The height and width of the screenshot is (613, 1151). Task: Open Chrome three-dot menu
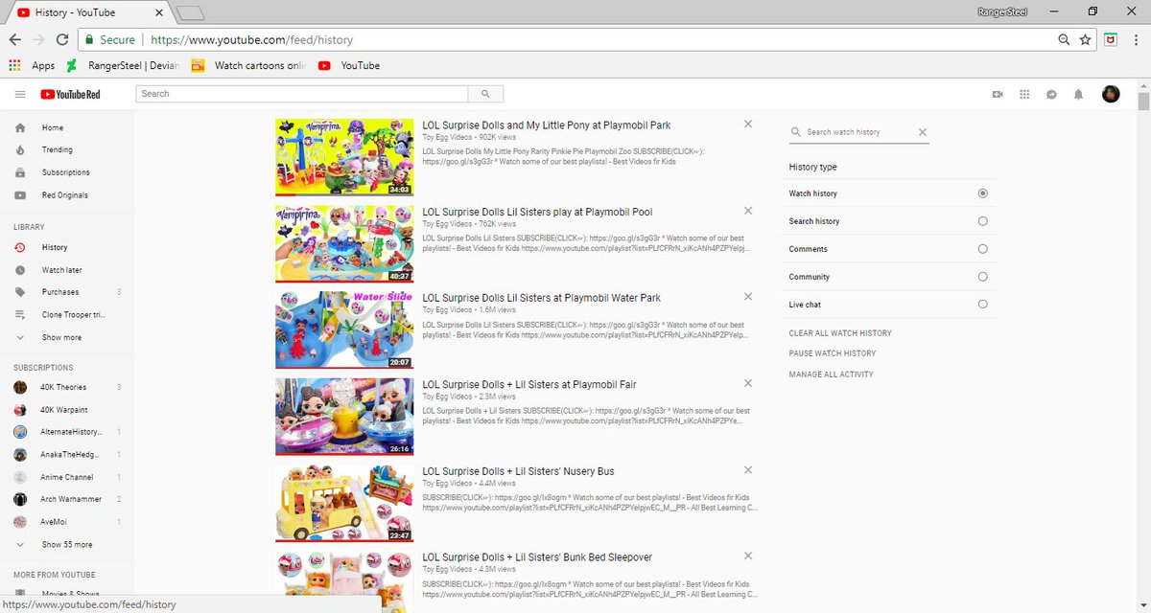click(x=1136, y=40)
